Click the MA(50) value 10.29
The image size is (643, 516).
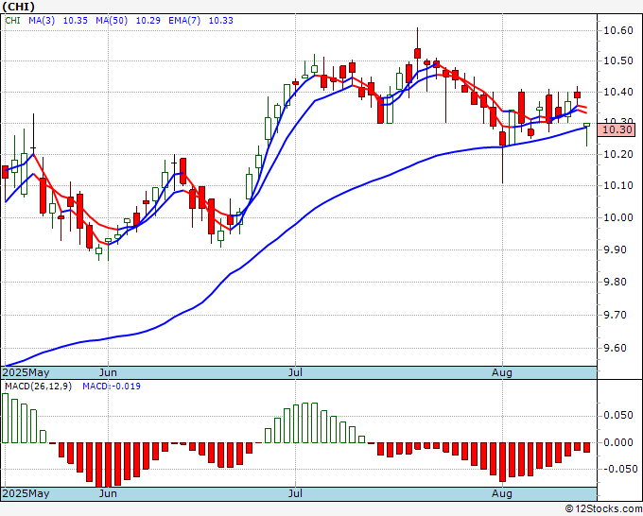coord(148,21)
